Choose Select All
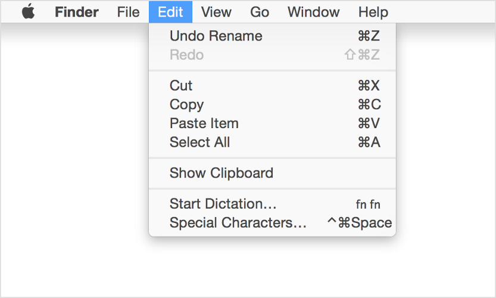 (199, 142)
